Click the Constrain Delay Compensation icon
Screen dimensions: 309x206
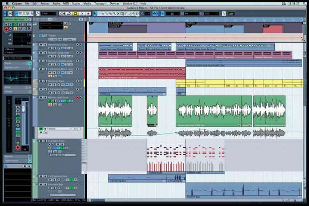[x=10, y=14]
